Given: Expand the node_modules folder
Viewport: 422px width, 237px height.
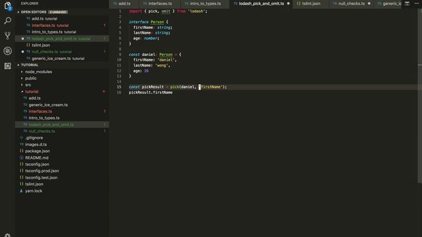Looking at the screenshot, I should click(38, 72).
